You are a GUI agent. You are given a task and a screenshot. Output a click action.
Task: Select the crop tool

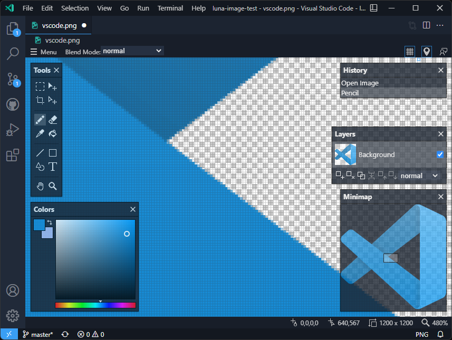tap(40, 100)
